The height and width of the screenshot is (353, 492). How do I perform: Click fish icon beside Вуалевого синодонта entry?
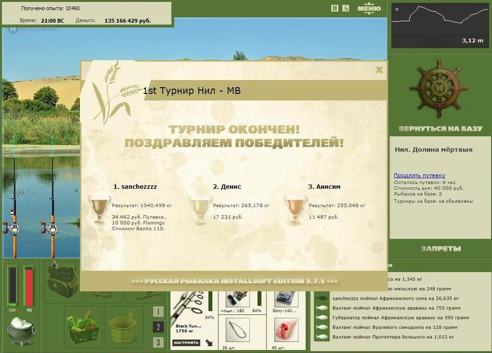[322, 328]
